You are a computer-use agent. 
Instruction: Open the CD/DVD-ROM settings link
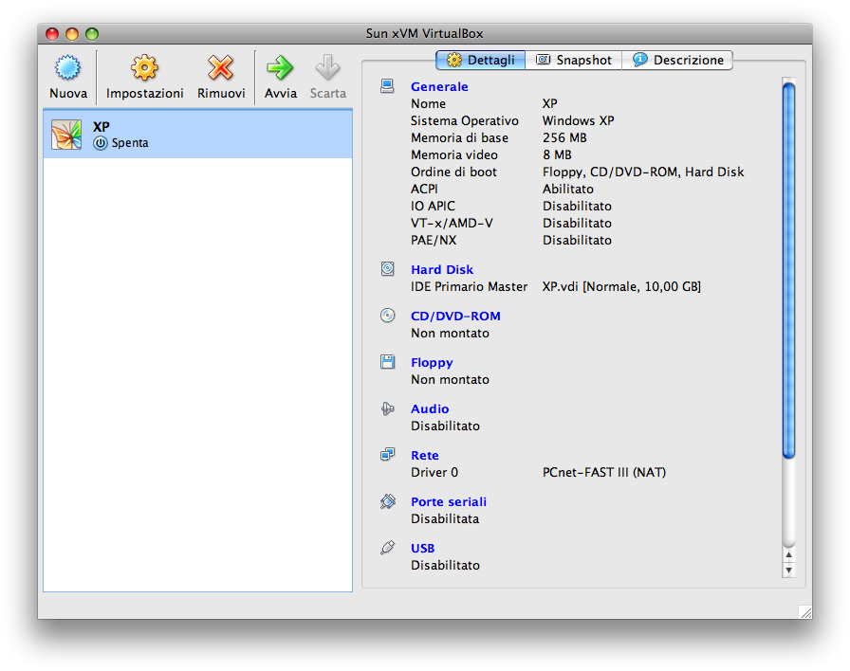[x=455, y=317]
